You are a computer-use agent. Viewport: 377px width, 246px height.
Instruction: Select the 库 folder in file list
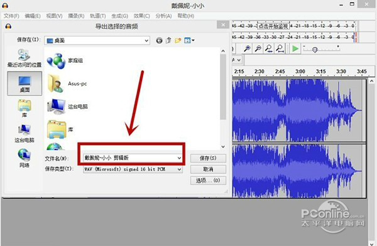tap(60, 129)
